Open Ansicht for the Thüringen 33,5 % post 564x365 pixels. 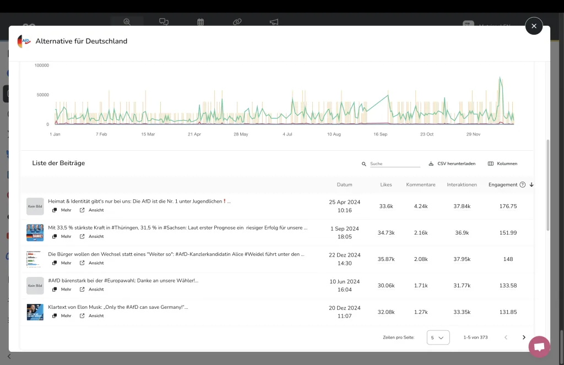92,236
